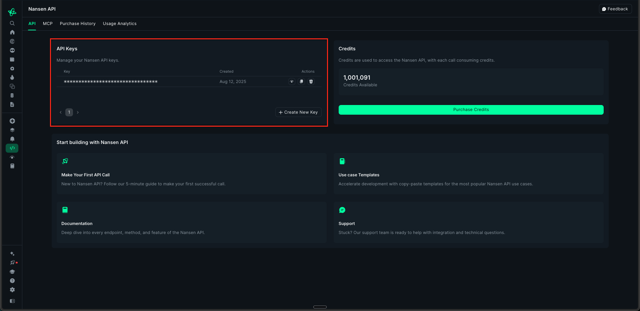Image resolution: width=640 pixels, height=311 pixels.
Task: Go to the previous page of API keys
Action: click(61, 112)
